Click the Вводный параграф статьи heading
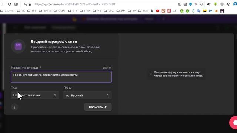237x133 pixels. coord(54,42)
